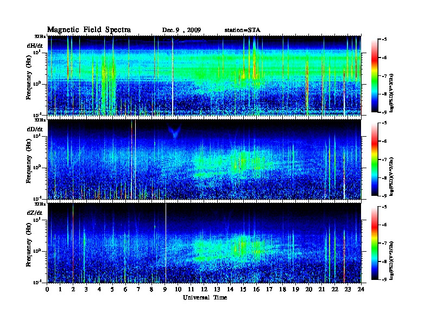Click hour 23 on the time axis
The height and width of the screenshot is (332, 430).
[348, 289]
